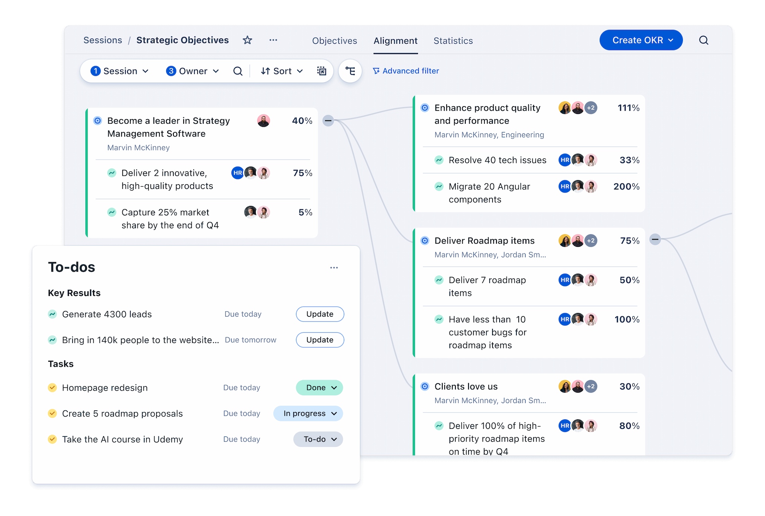
Task: Click the top-right search magnifier icon
Action: [x=704, y=40]
